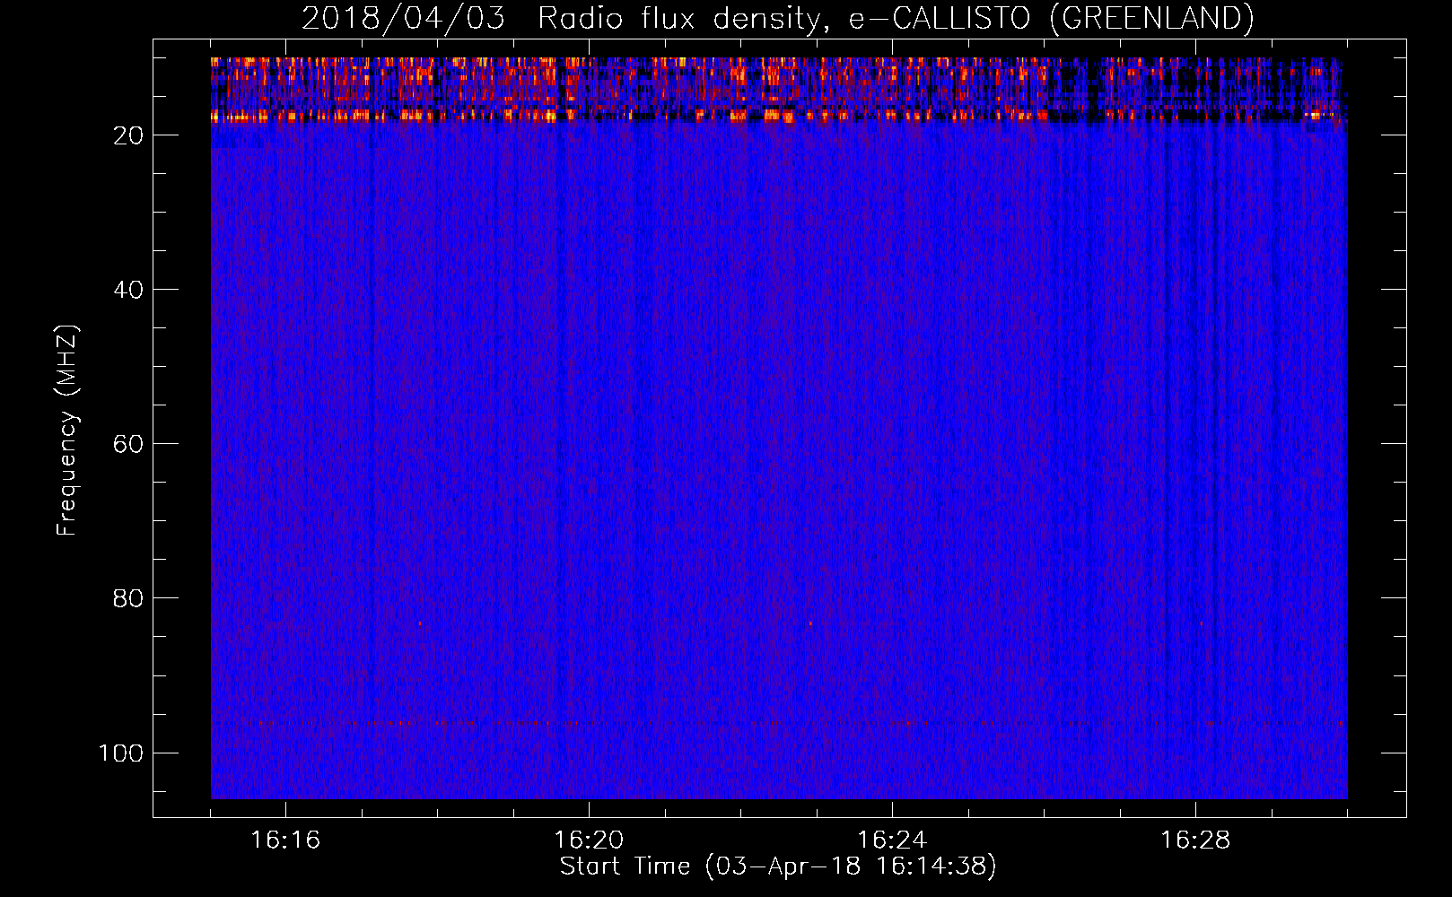Click the 16:28 time tick label

coord(1195,840)
